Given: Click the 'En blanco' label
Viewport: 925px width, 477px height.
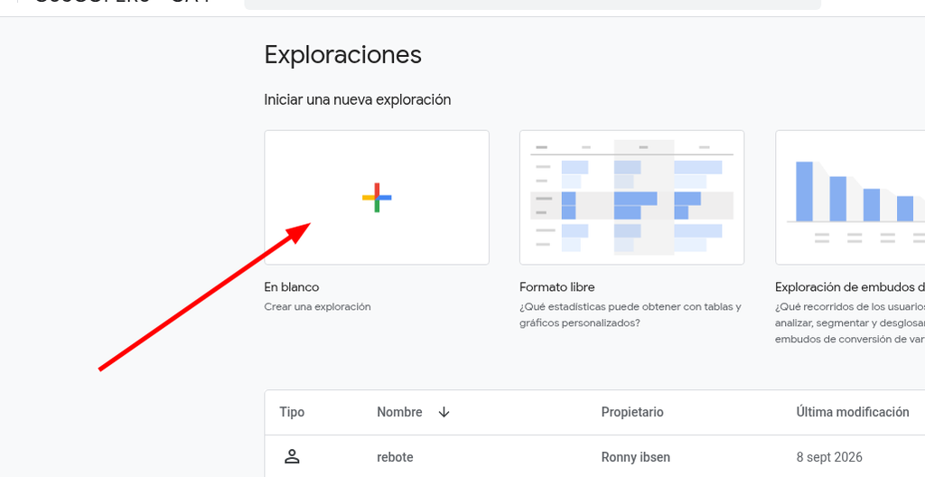Looking at the screenshot, I should (x=292, y=287).
